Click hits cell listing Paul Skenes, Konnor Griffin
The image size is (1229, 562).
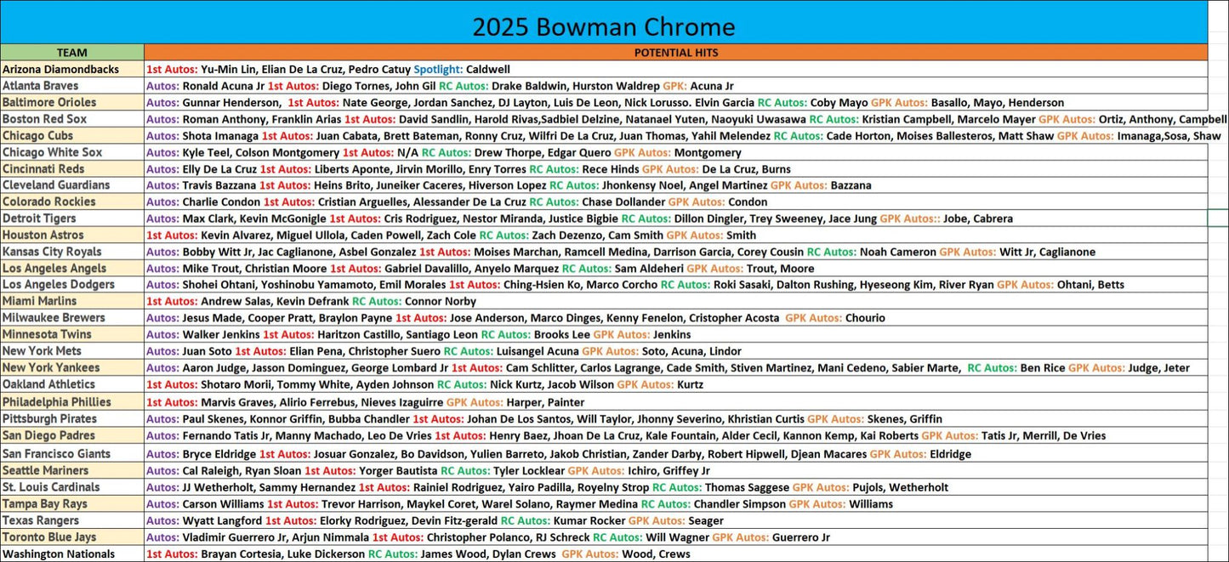point(676,418)
